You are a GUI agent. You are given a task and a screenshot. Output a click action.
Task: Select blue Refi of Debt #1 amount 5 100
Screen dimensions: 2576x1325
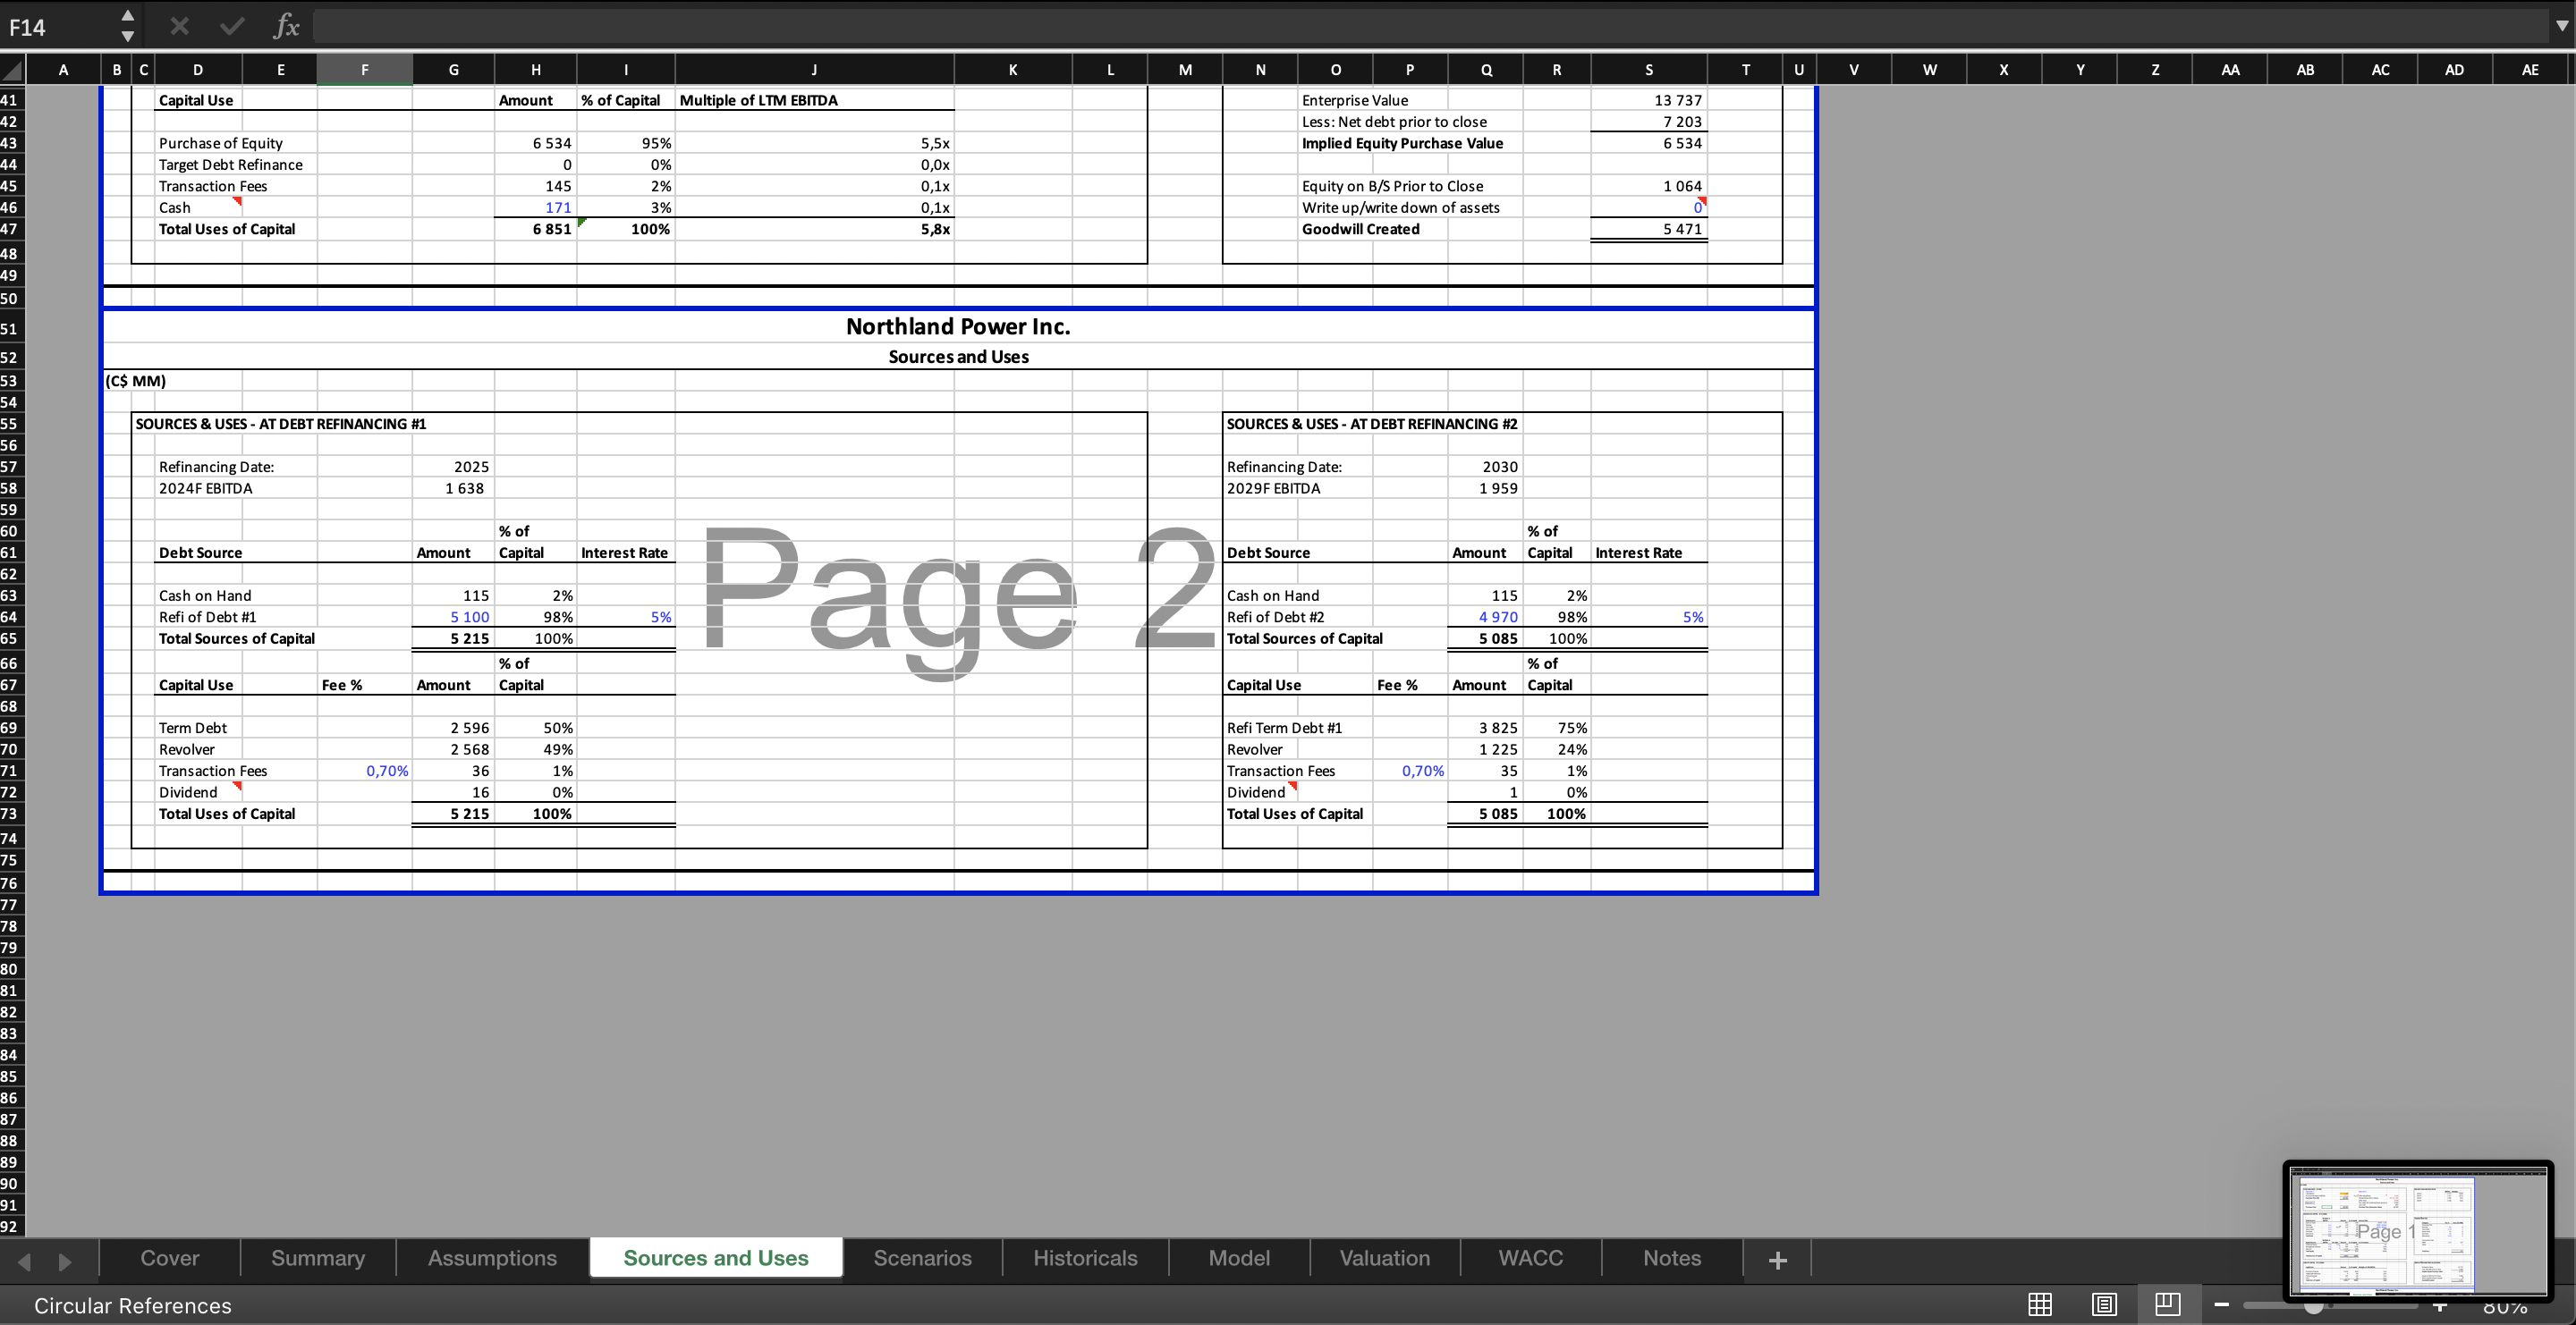(x=469, y=617)
